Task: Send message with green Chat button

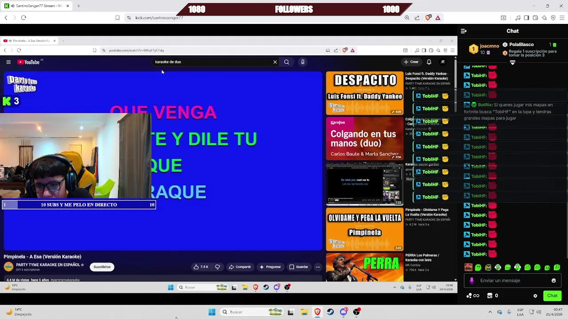Action: (552, 296)
